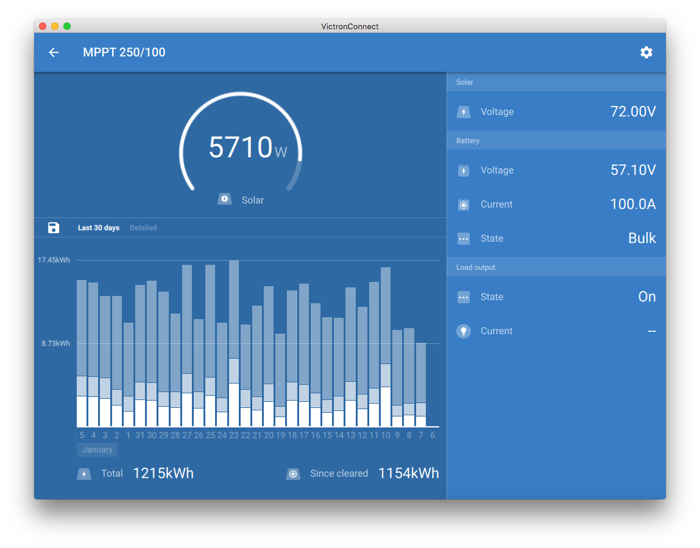Click the Solar panel icon under gauge

(225, 200)
